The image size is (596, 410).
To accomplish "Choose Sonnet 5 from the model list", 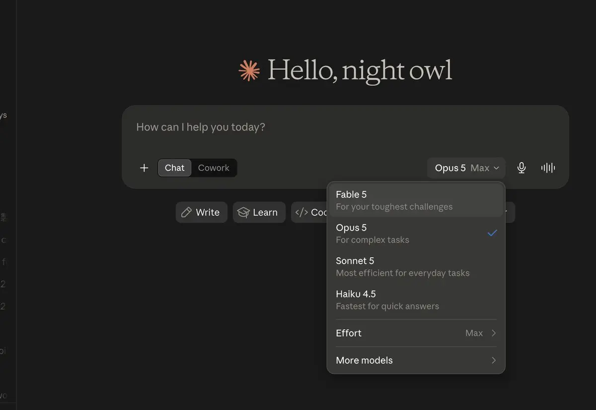I will (x=416, y=267).
